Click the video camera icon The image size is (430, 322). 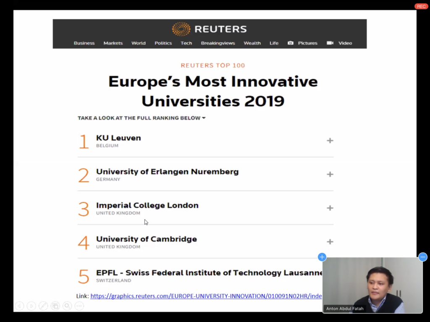(330, 43)
